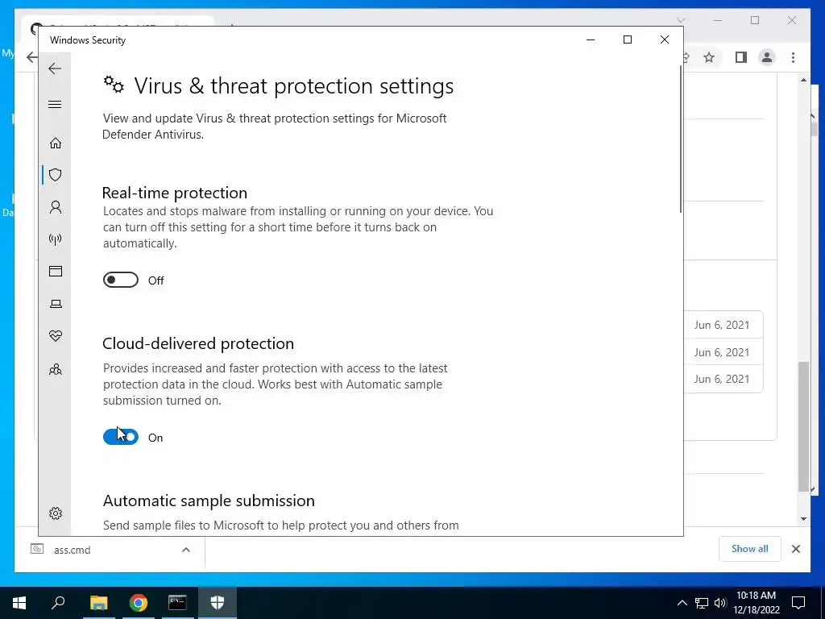Viewport: 825px width, 619px height.
Task: Toggle Chrome's side panel icon
Action: (741, 57)
